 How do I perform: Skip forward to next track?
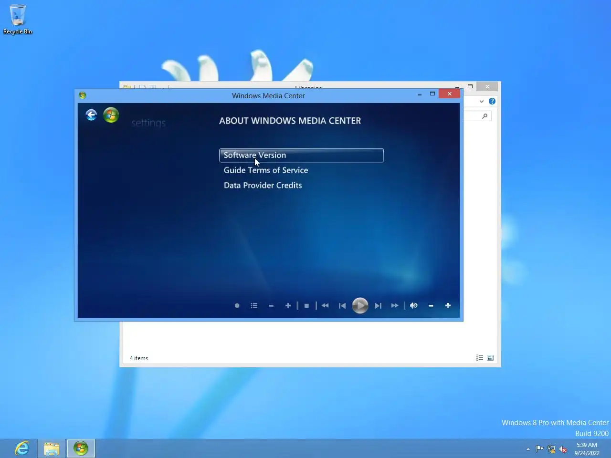pos(378,305)
